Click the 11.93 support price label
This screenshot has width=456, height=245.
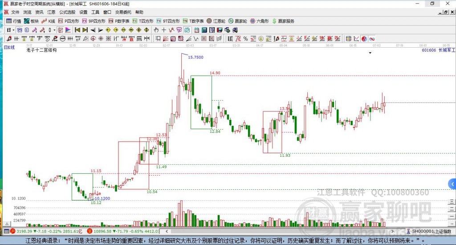(x=285, y=155)
